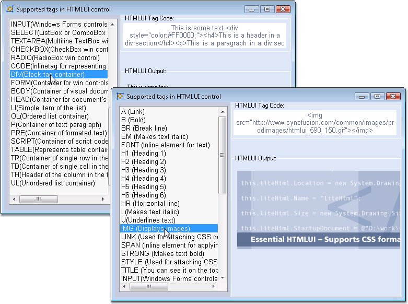The height and width of the screenshot is (304, 408).
Task: Close the back HTMLUI window
Action: [x=283, y=9]
